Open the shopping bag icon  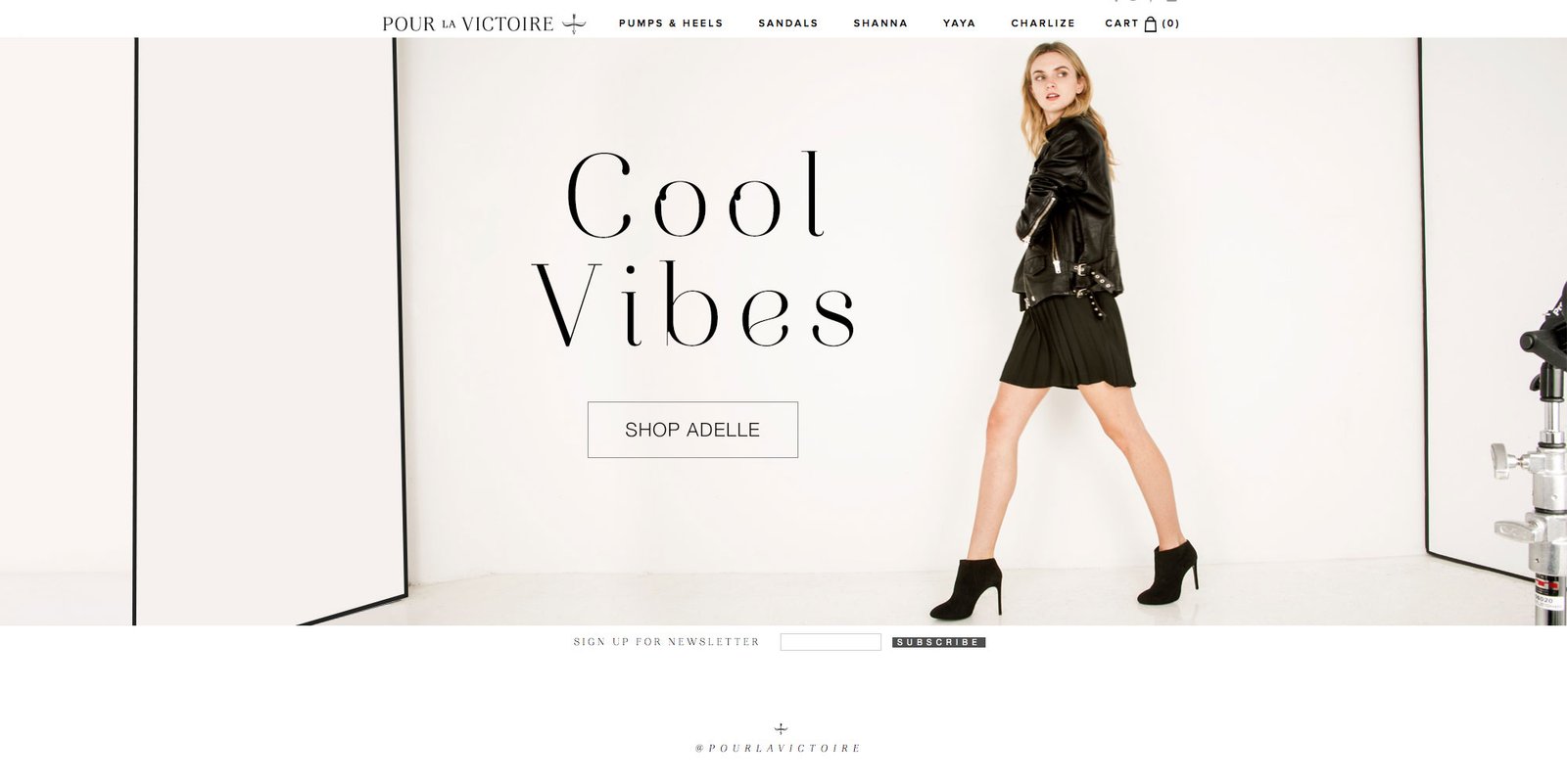tap(1151, 23)
